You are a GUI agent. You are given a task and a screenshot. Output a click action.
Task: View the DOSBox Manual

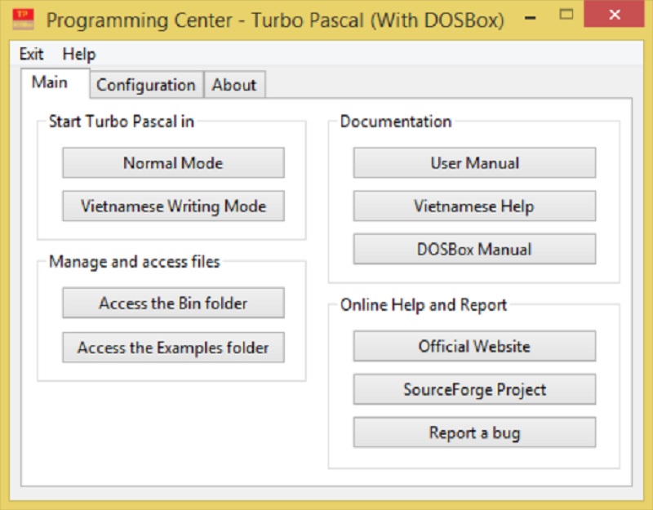pos(474,249)
